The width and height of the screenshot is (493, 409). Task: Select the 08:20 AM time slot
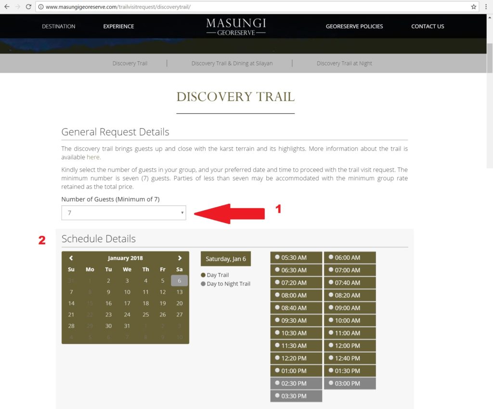click(350, 295)
